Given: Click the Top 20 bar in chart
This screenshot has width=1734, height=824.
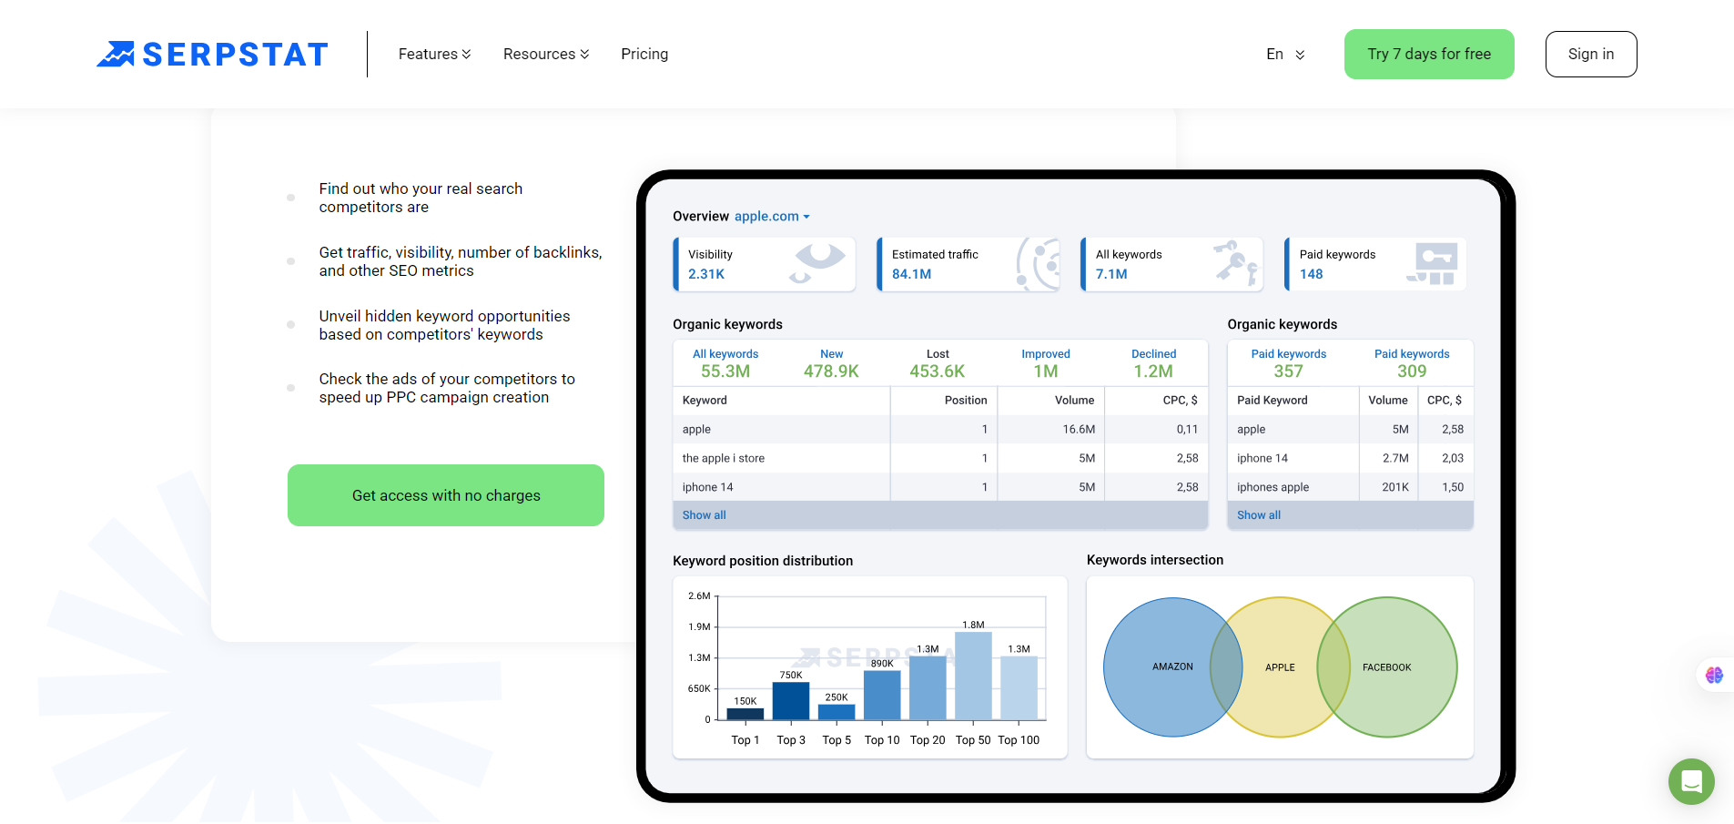Looking at the screenshot, I should pos(928,687).
